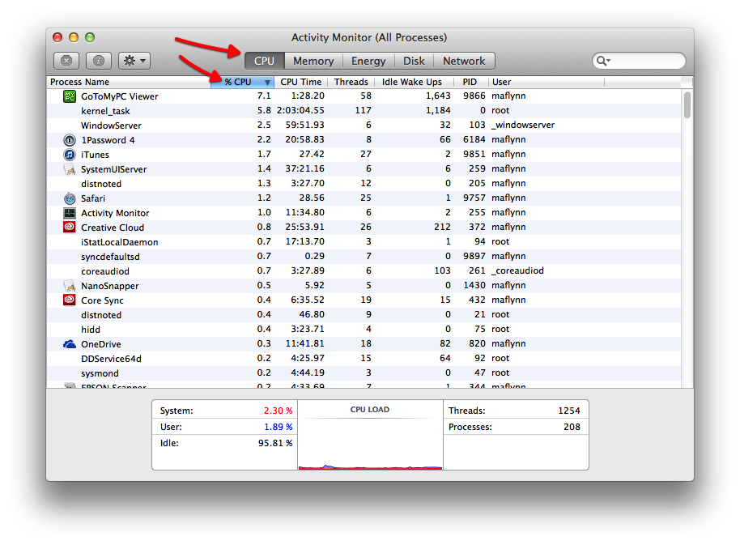Sort by CPU Time column
This screenshot has height=545, width=740.
(301, 82)
